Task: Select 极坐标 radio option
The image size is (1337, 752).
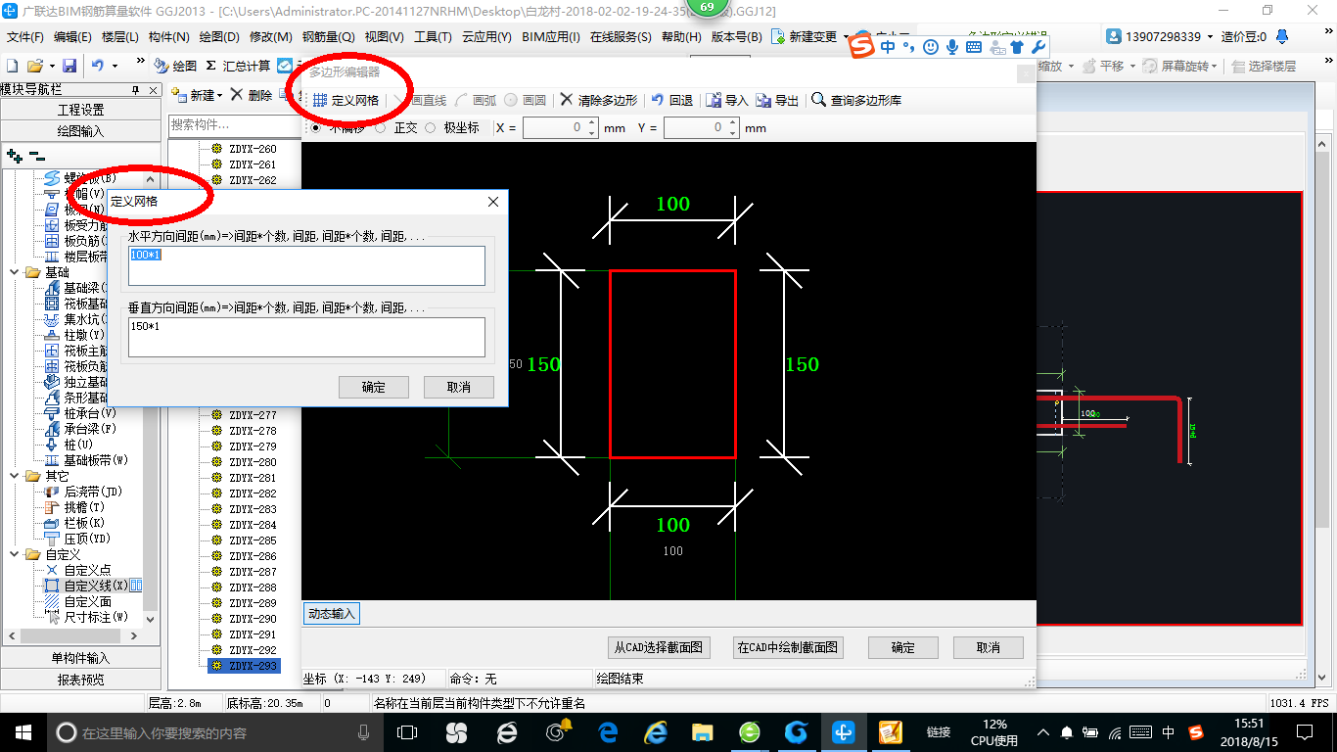Action: tap(430, 127)
